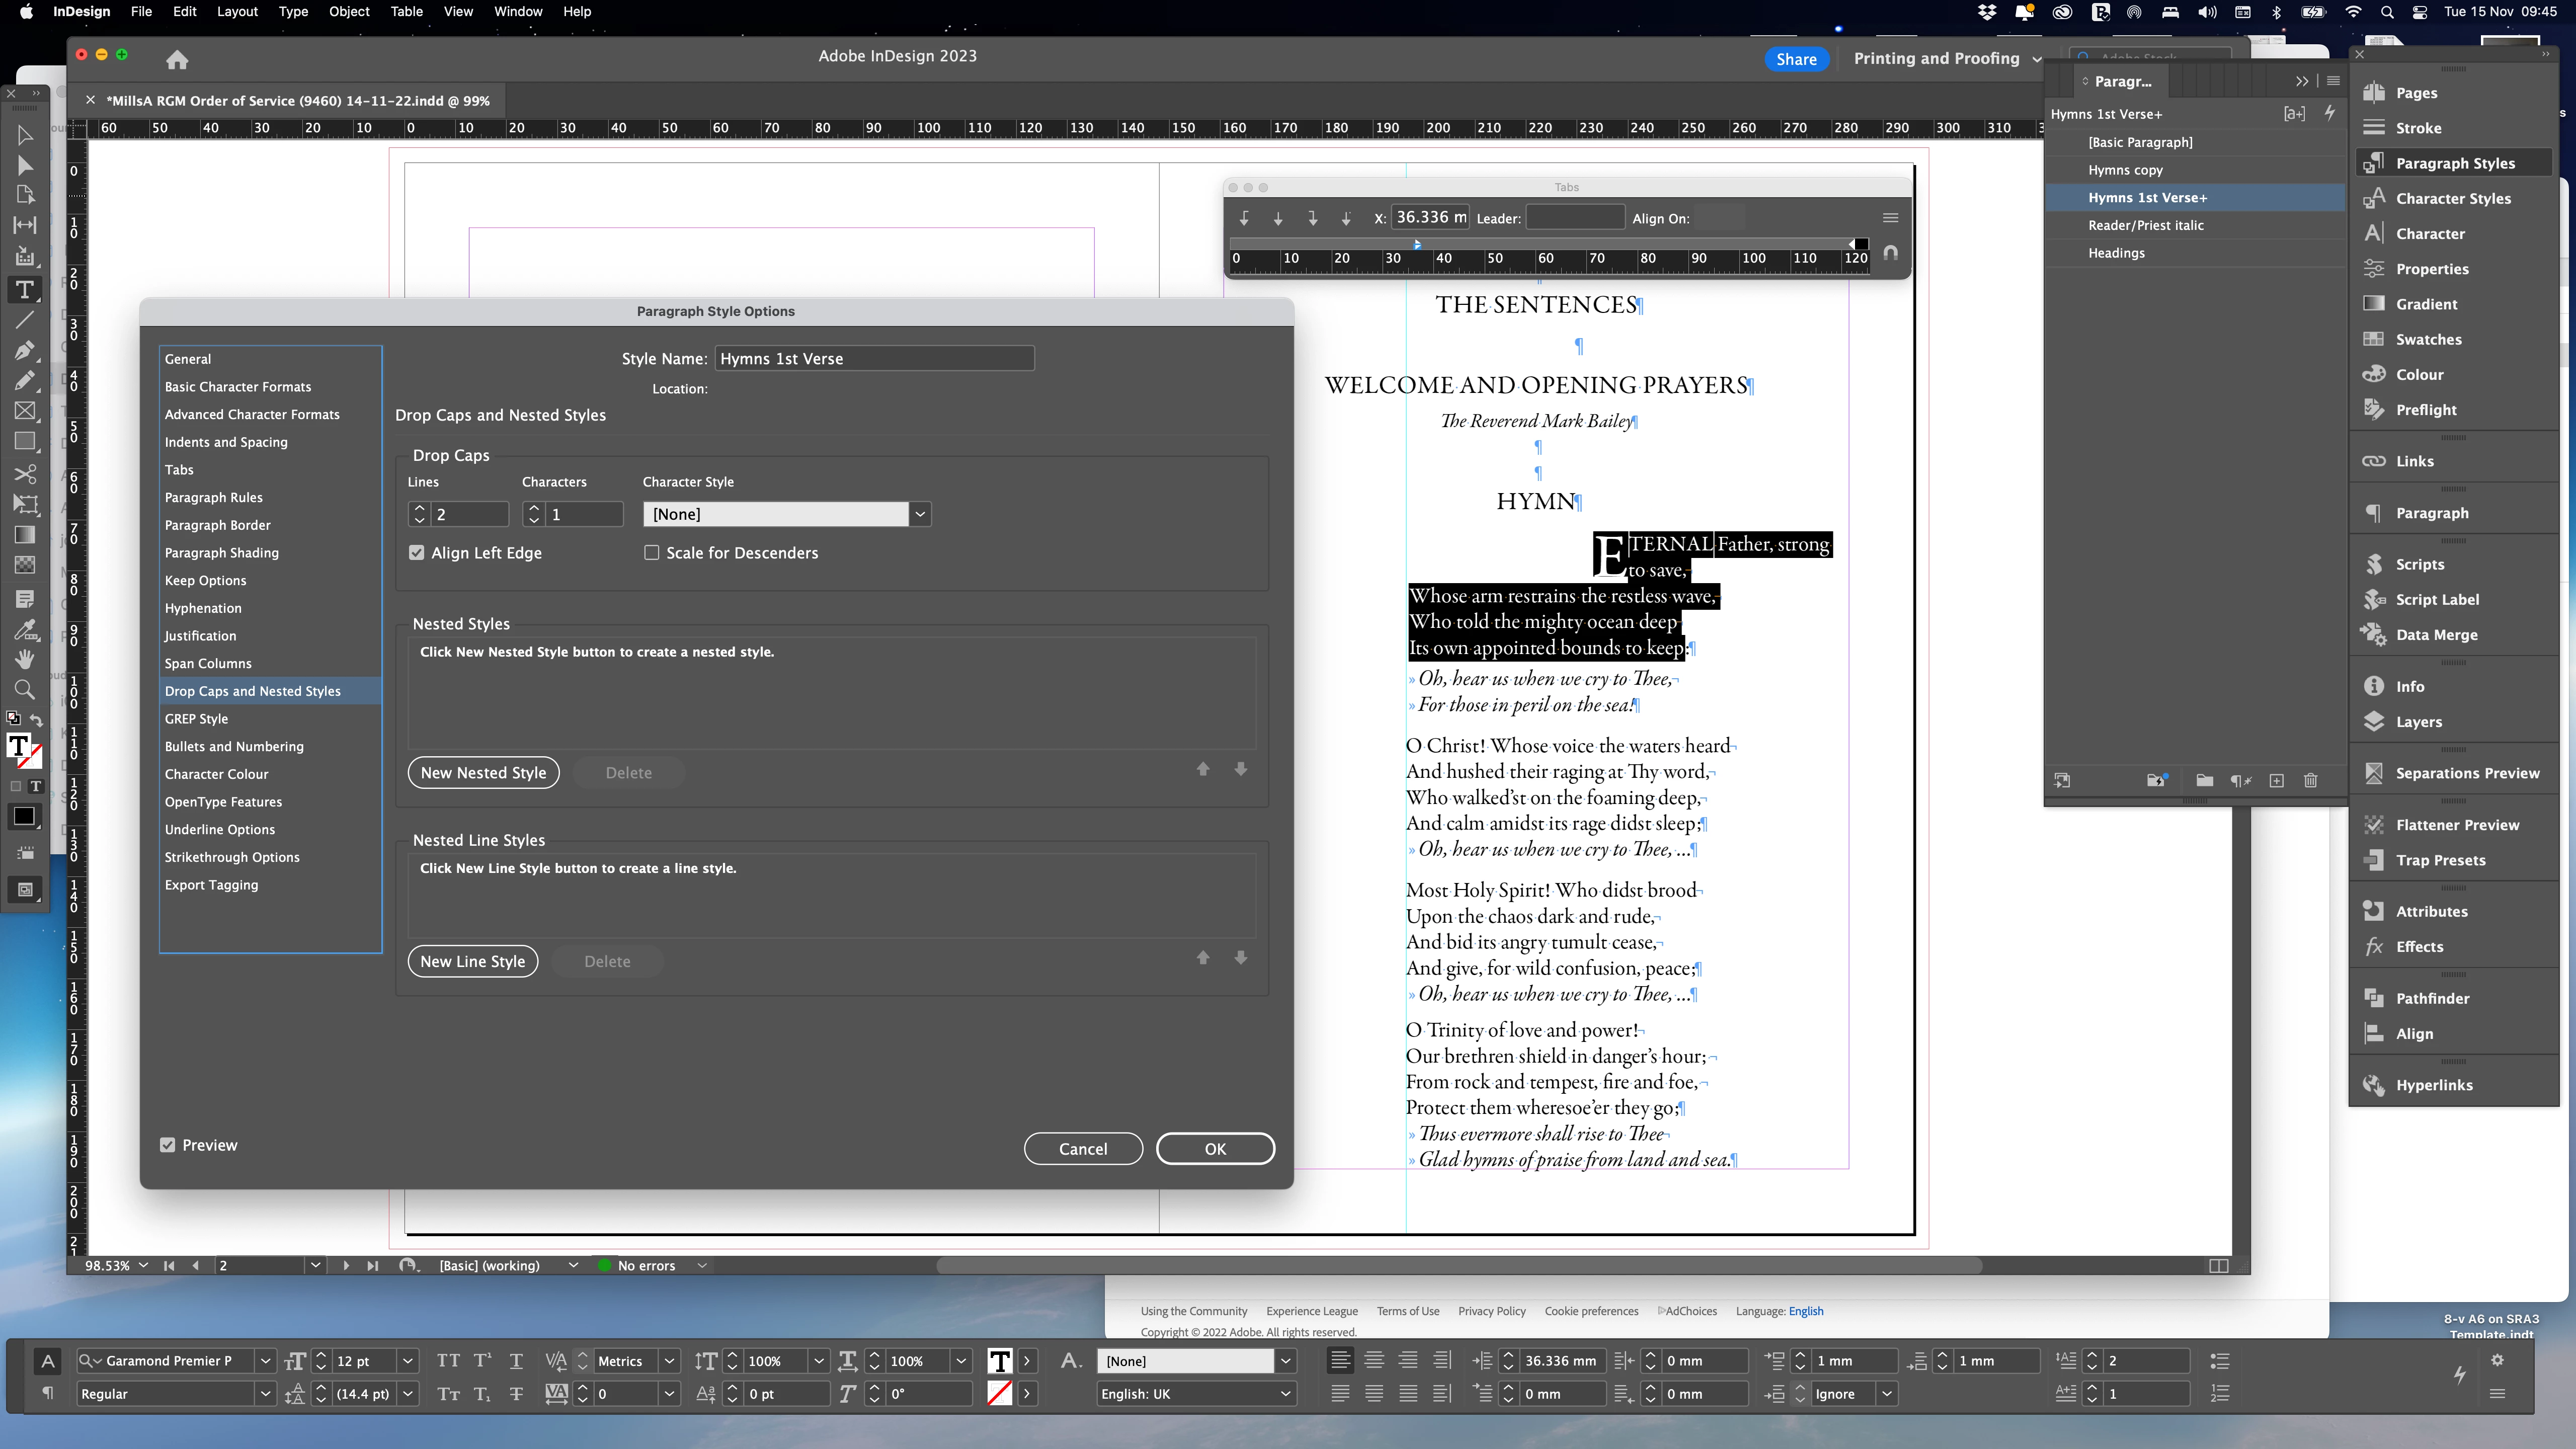Image resolution: width=2576 pixels, height=1449 pixels.
Task: Select the Type tool in toolbar
Action: click(x=25, y=290)
